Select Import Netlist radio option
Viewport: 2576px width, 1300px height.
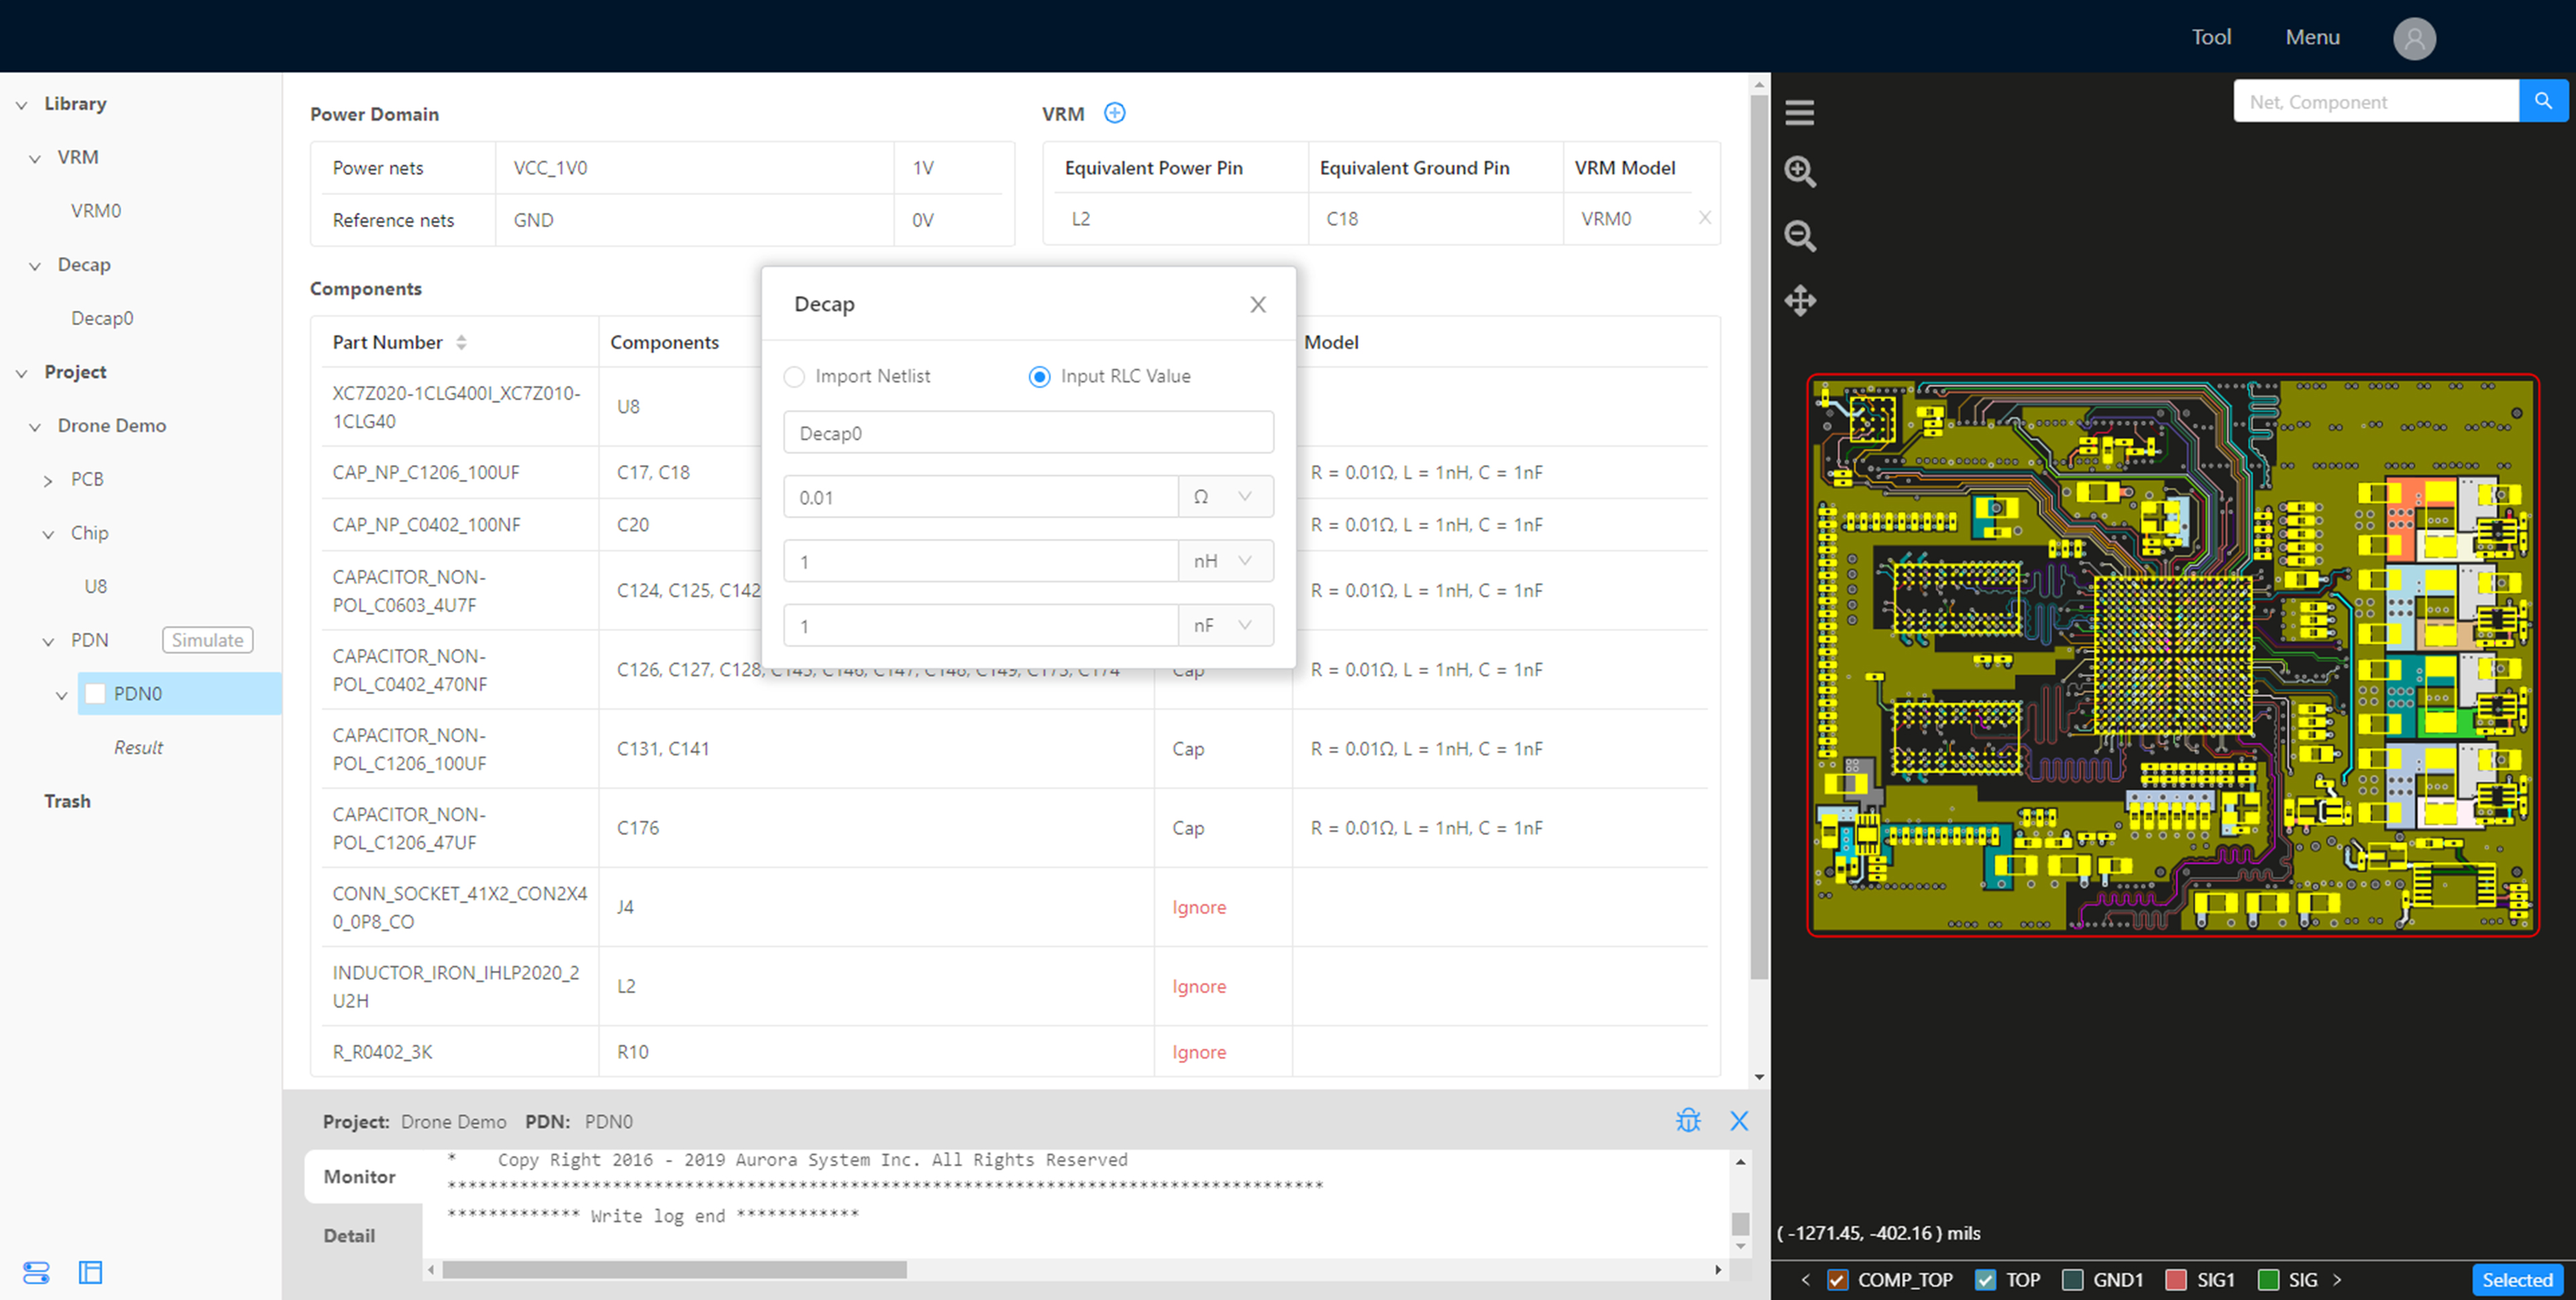(794, 377)
